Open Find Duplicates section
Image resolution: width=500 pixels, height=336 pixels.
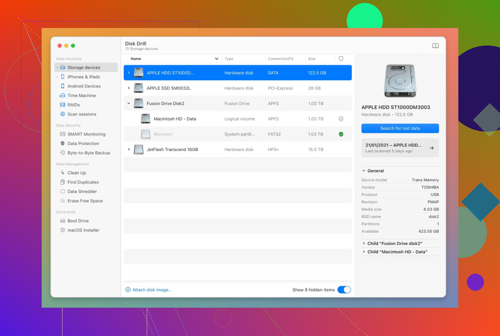click(x=83, y=182)
